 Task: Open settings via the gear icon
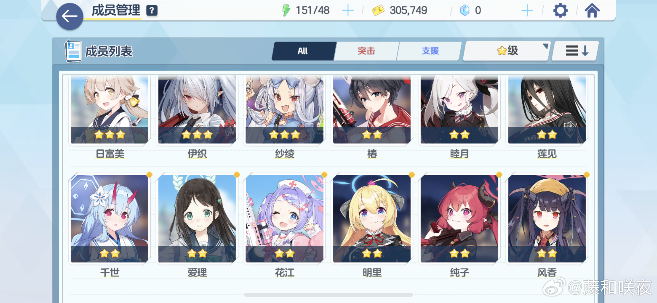560,11
